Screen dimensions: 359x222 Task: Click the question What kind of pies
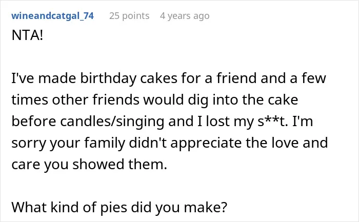point(119,207)
